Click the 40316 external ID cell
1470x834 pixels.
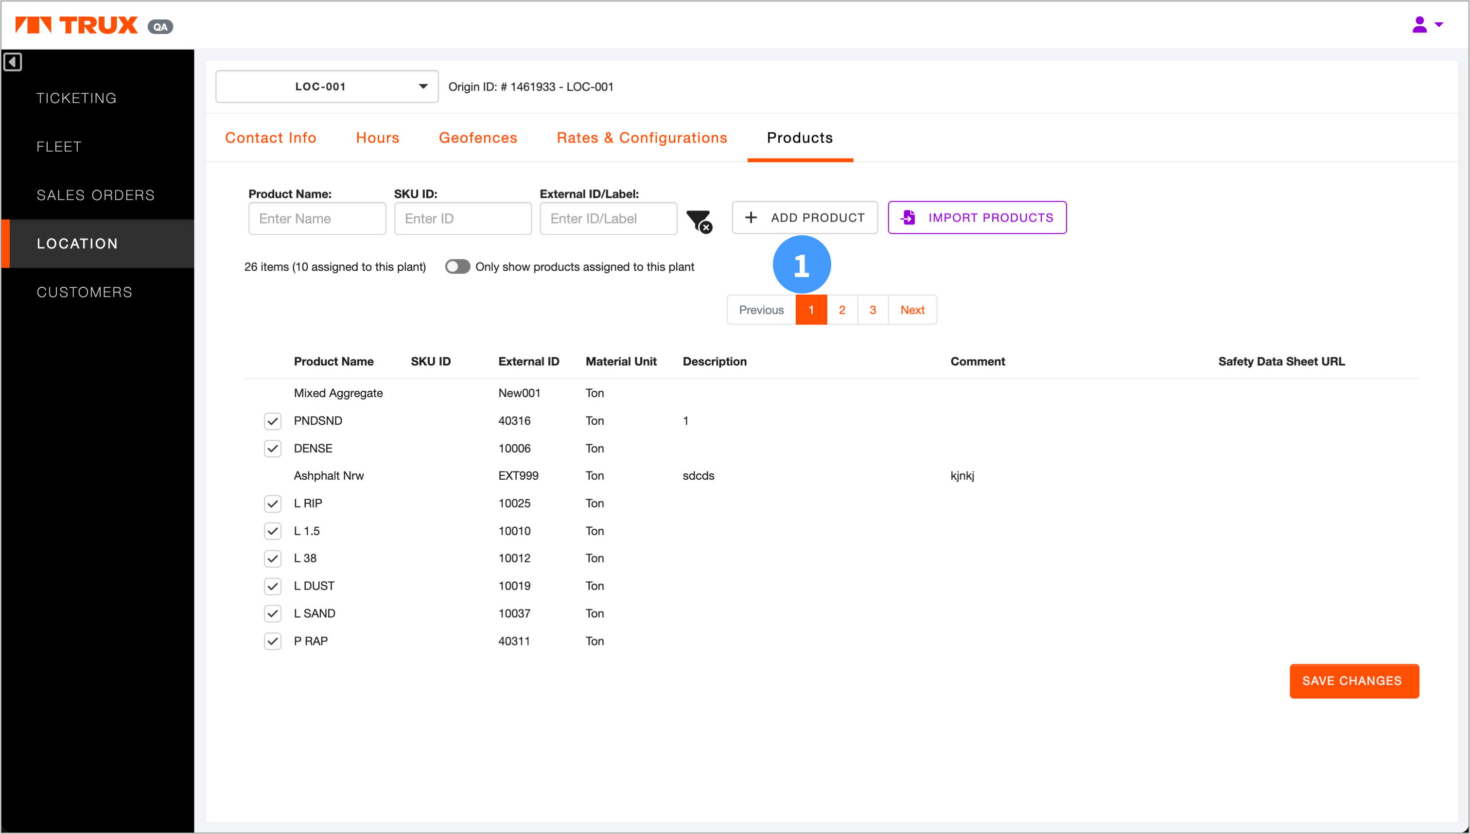(x=514, y=420)
